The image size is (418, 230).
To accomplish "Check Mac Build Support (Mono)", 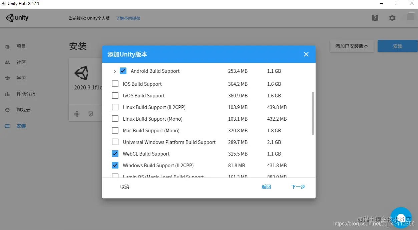I will (115, 130).
